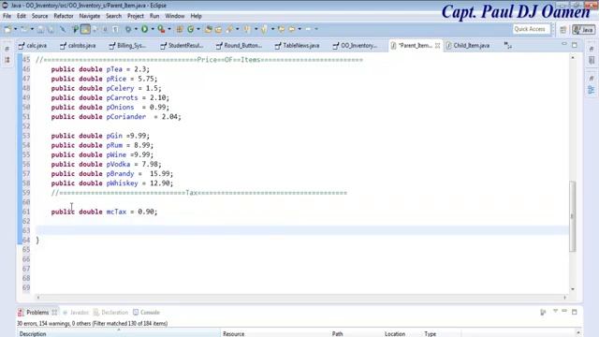Minimize the editor area
The image size is (599, 337).
tap(564, 44)
